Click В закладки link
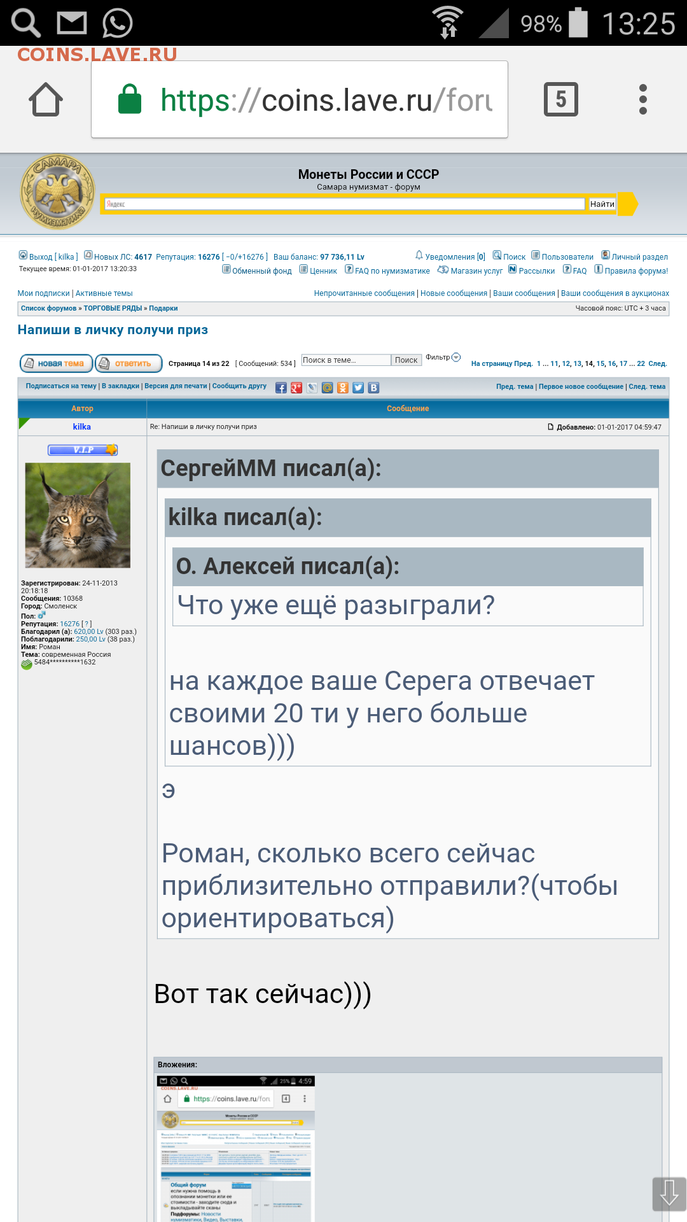687x1222 pixels. [x=120, y=386]
